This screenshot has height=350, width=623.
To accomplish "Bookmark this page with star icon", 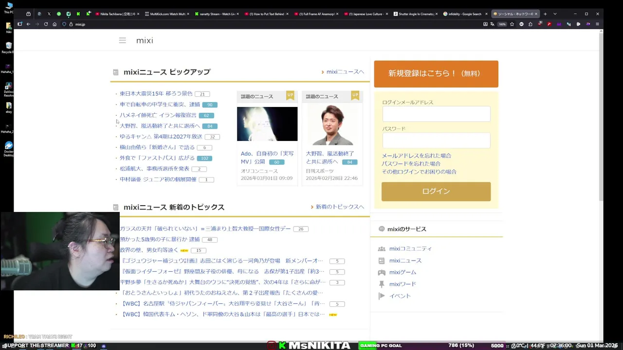I will [512, 24].
